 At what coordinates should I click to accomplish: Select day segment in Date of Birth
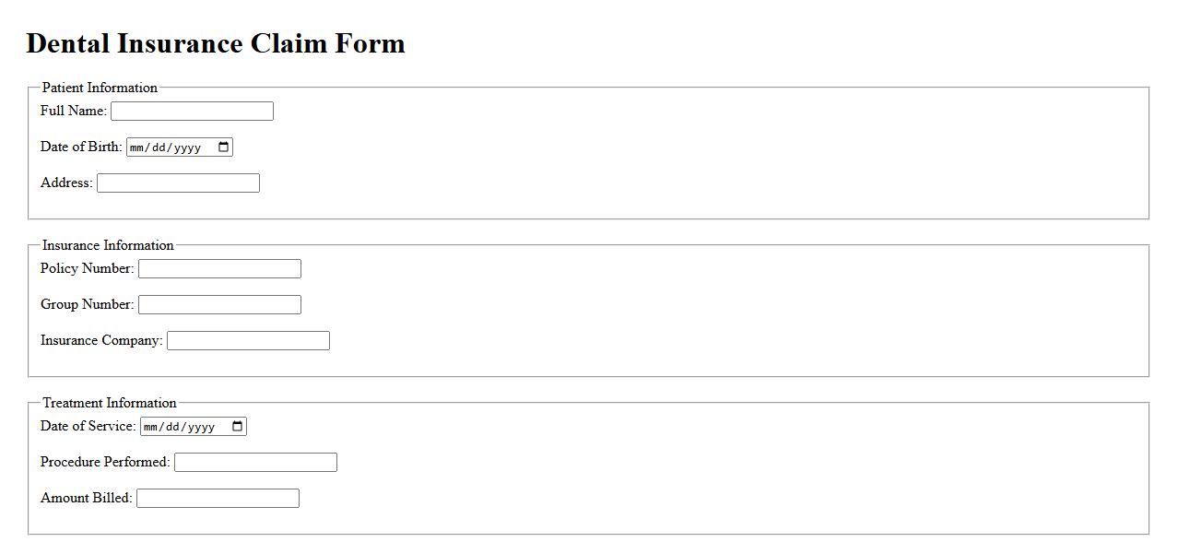point(160,147)
